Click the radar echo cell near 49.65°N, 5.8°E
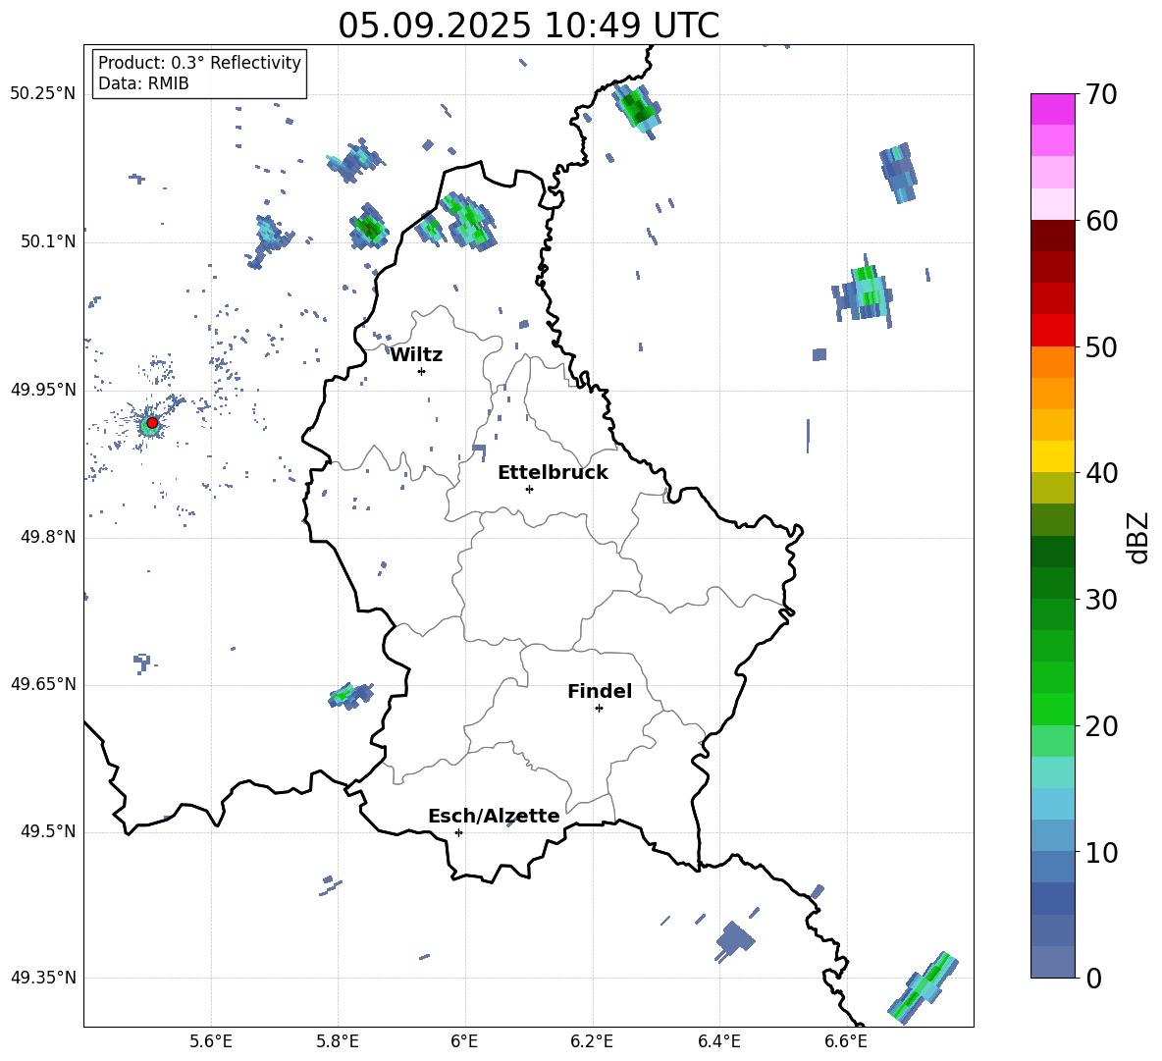 350,695
